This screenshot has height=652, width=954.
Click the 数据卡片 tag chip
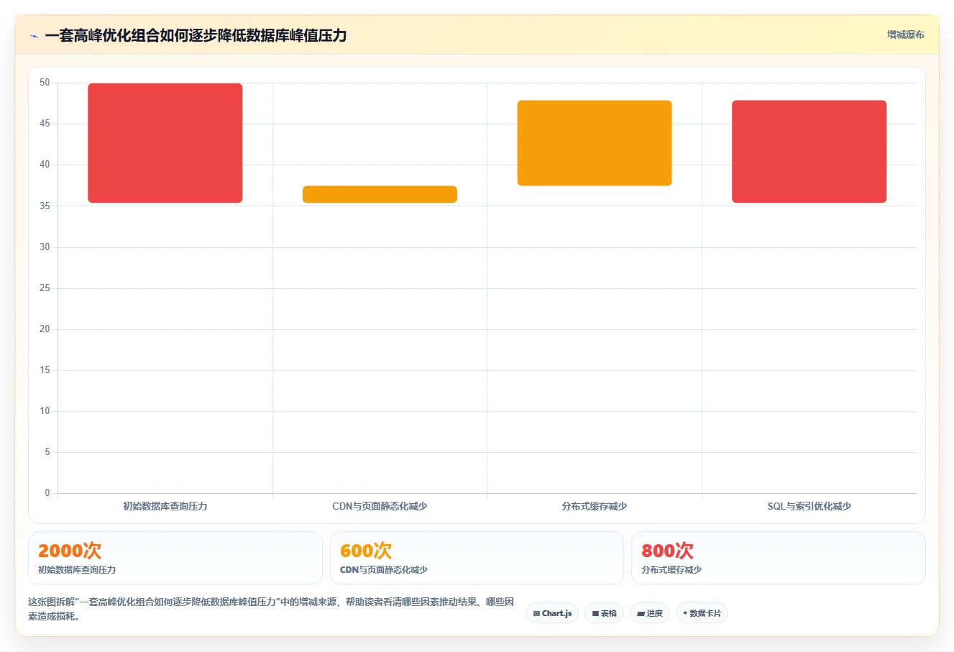pos(702,613)
